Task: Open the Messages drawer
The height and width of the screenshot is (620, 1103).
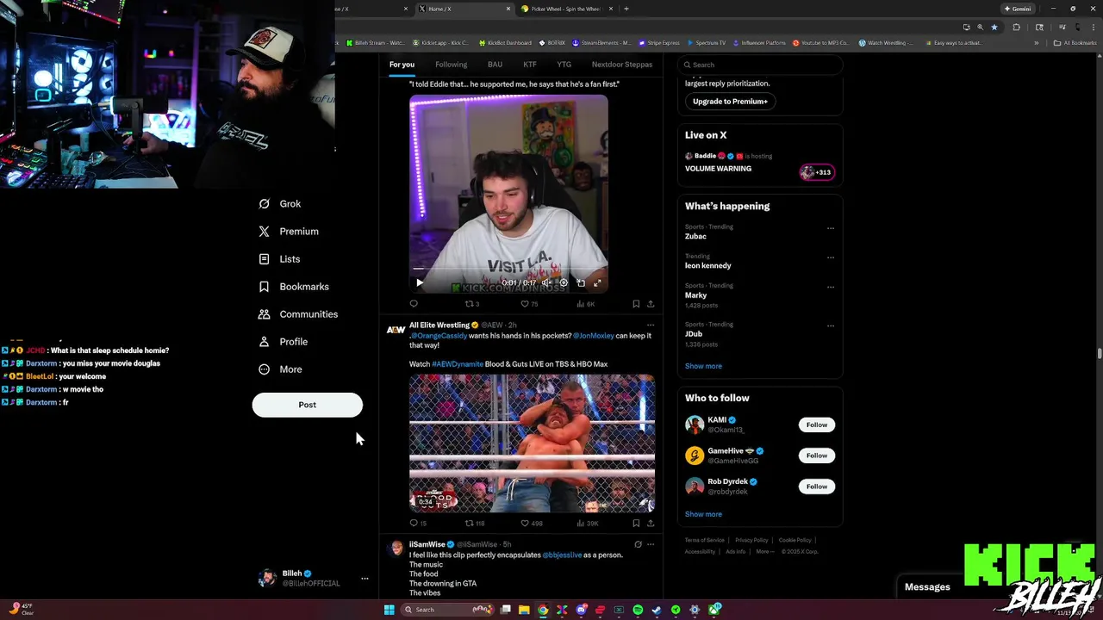Action: coord(927,587)
